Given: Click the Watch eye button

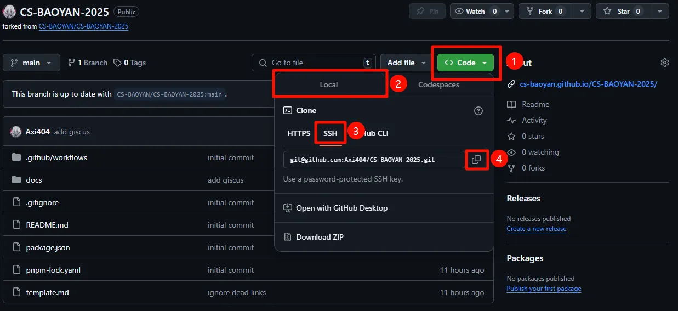Looking at the screenshot, I should 475,11.
